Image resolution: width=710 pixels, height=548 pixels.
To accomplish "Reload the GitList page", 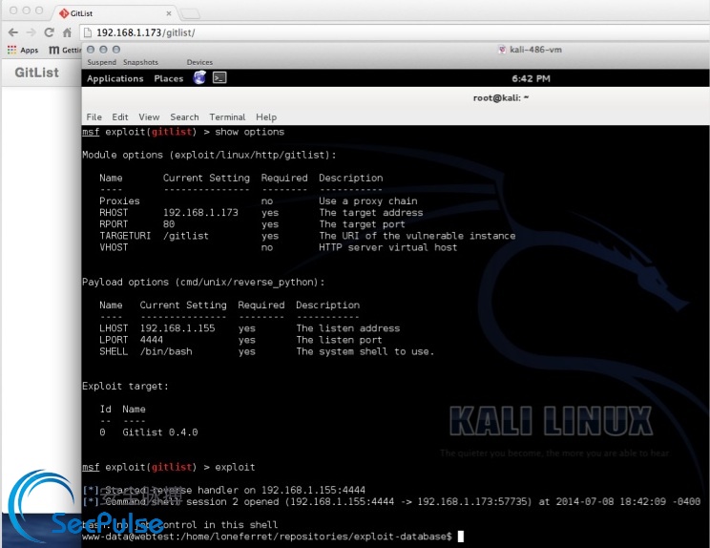I will [49, 32].
